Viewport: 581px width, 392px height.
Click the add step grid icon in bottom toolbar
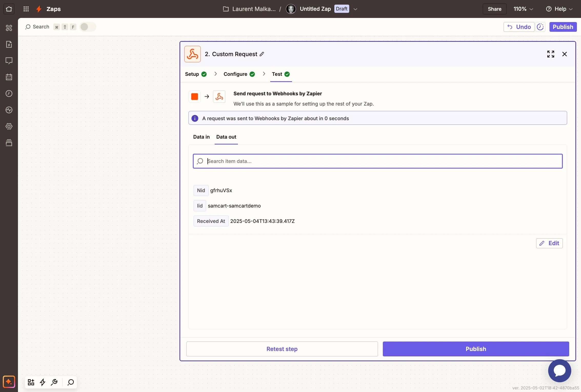click(31, 382)
